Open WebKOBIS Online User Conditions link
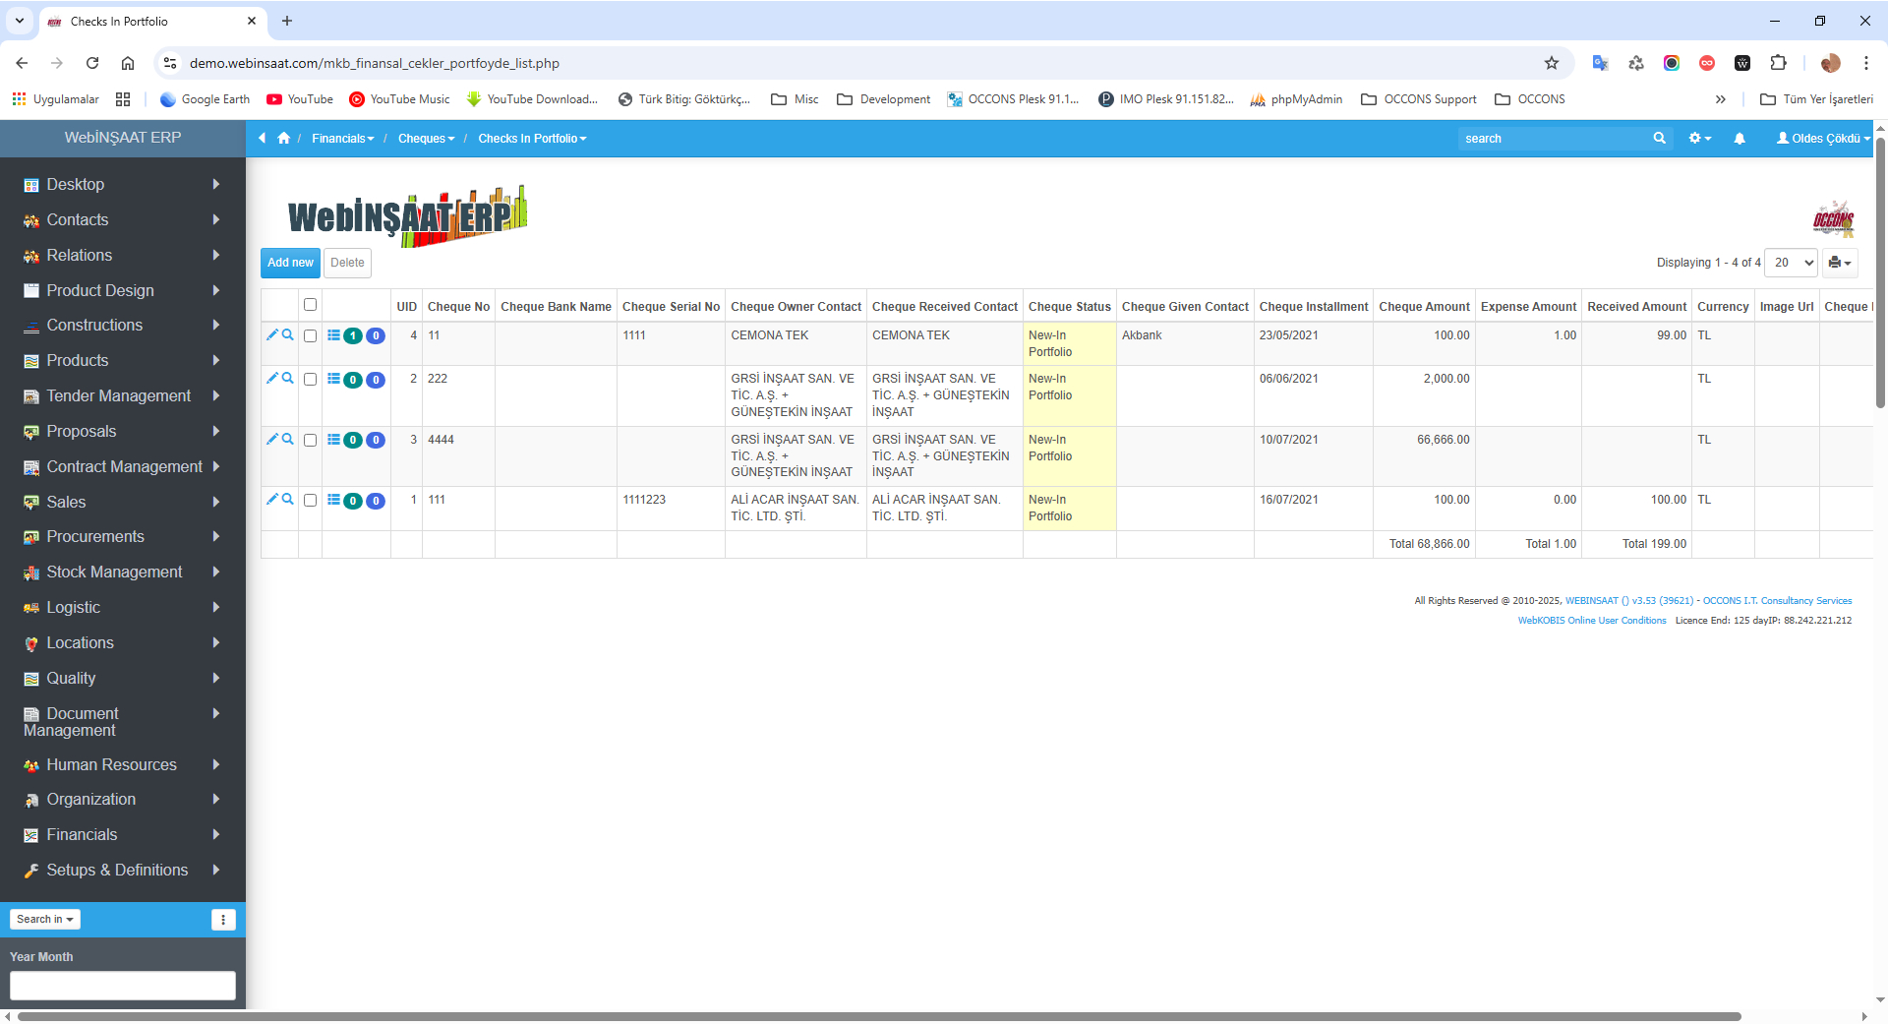The height and width of the screenshot is (1025, 1888). coord(1591,621)
